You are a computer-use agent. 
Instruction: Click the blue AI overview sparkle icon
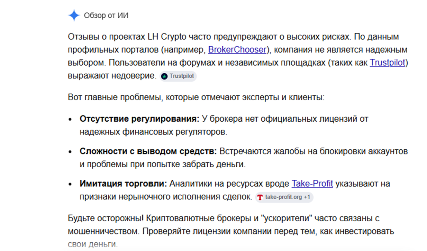[74, 16]
